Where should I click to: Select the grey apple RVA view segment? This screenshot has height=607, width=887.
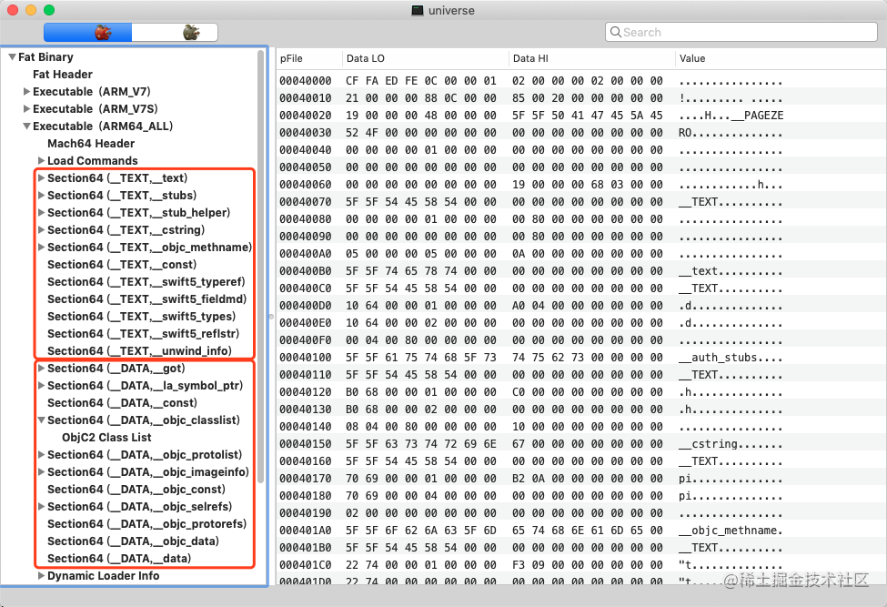pos(175,32)
